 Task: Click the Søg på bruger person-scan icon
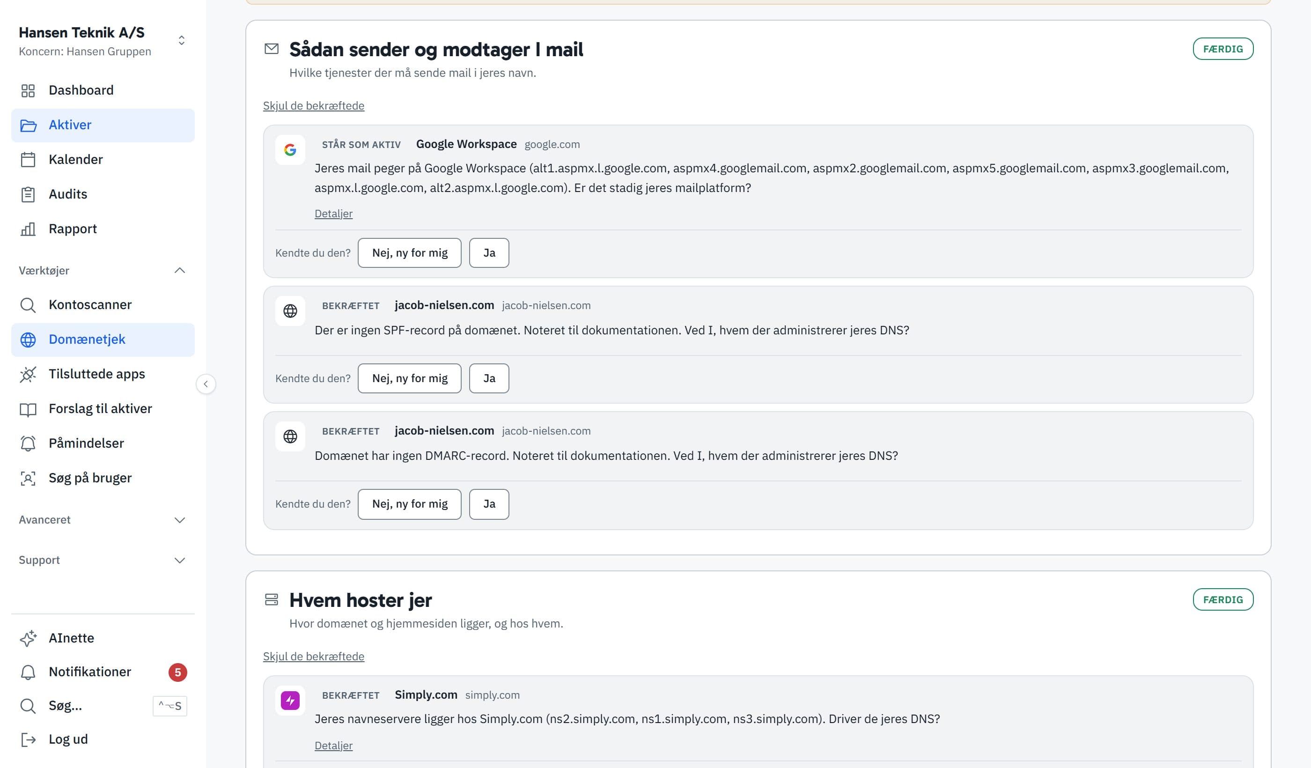pos(28,478)
